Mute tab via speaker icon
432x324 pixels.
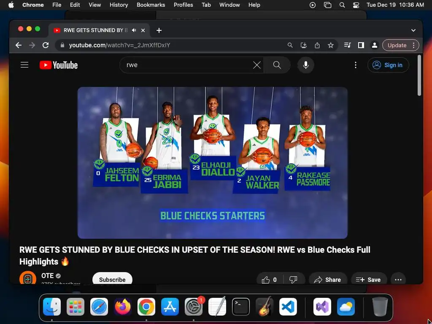click(134, 30)
